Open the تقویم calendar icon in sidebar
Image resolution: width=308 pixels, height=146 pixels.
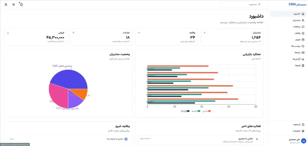pos(303,40)
